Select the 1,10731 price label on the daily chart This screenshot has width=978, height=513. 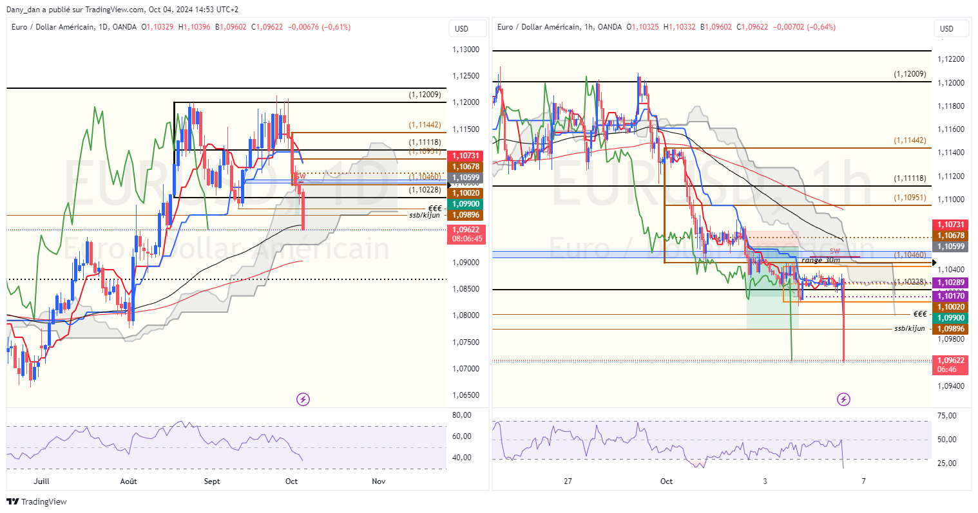tap(466, 156)
